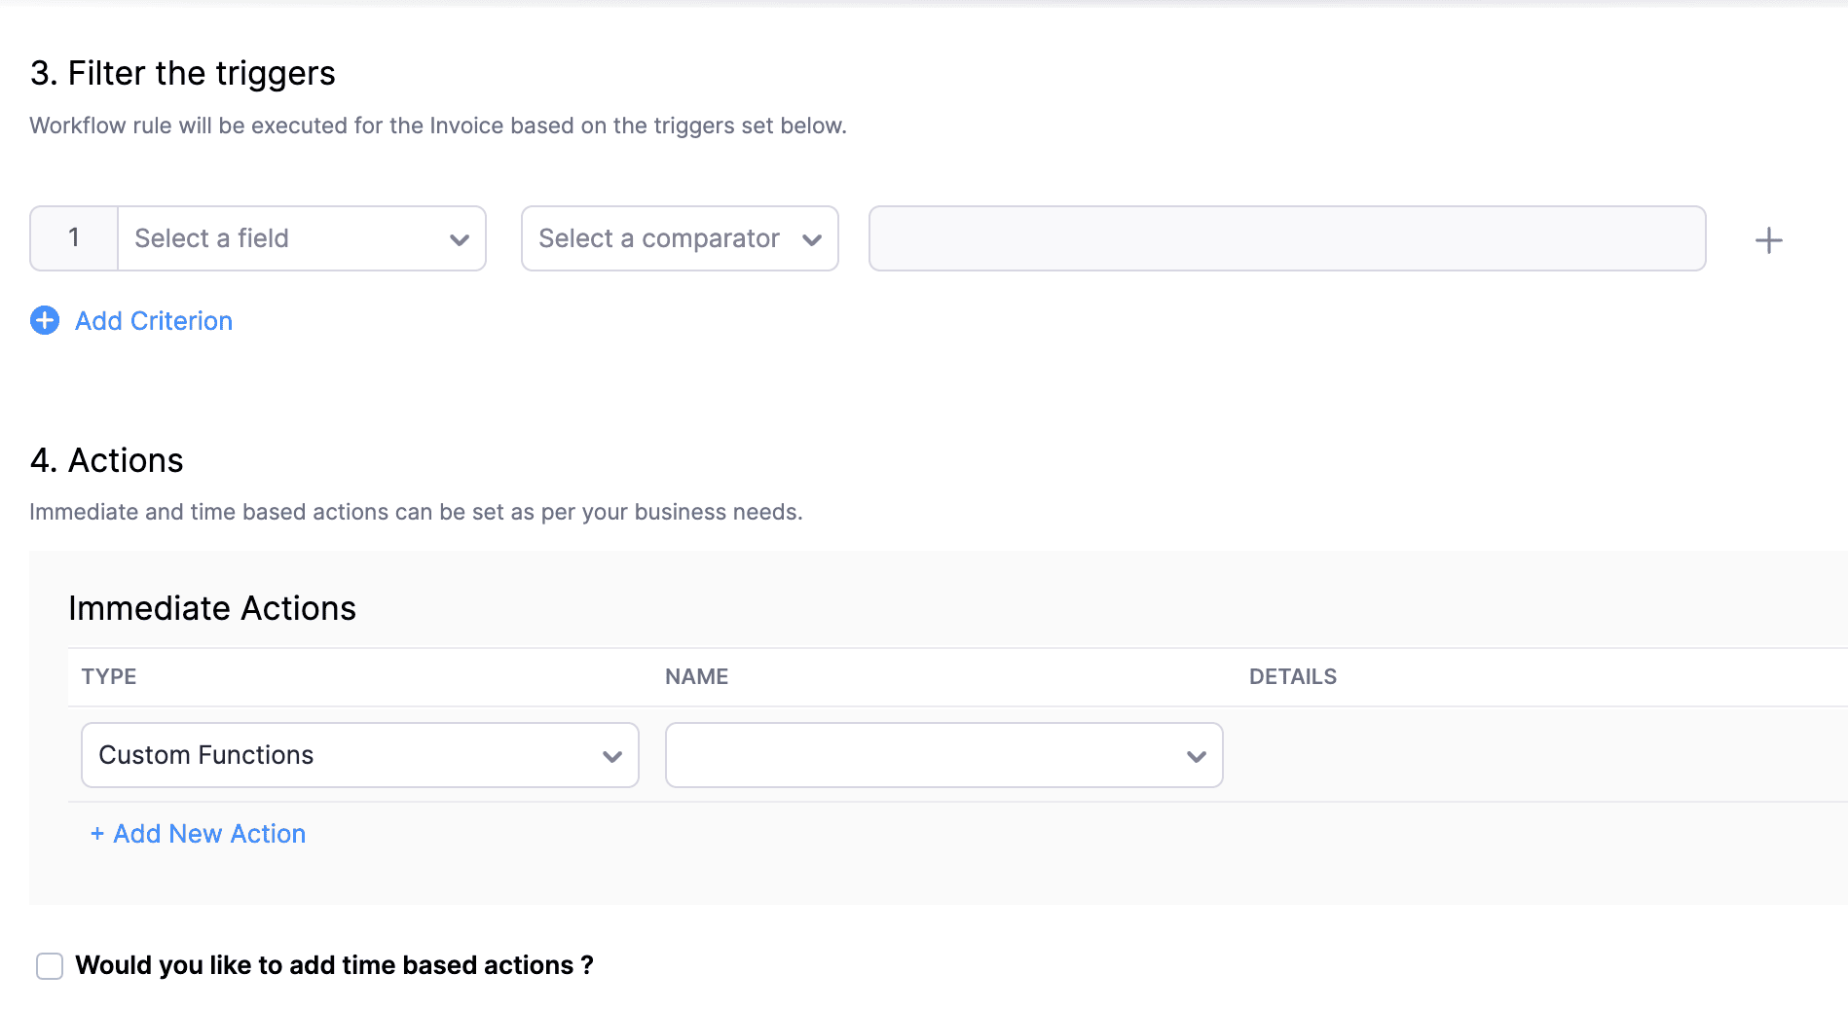Image resolution: width=1848 pixels, height=1010 pixels.
Task: Click the chevron arrow in the empty Name dropdown
Action: (x=1197, y=756)
